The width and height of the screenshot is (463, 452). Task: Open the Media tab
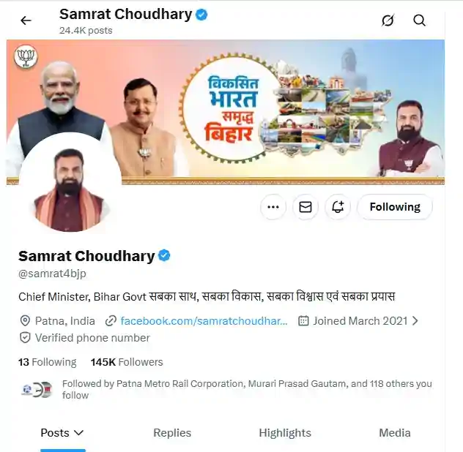pos(394,433)
